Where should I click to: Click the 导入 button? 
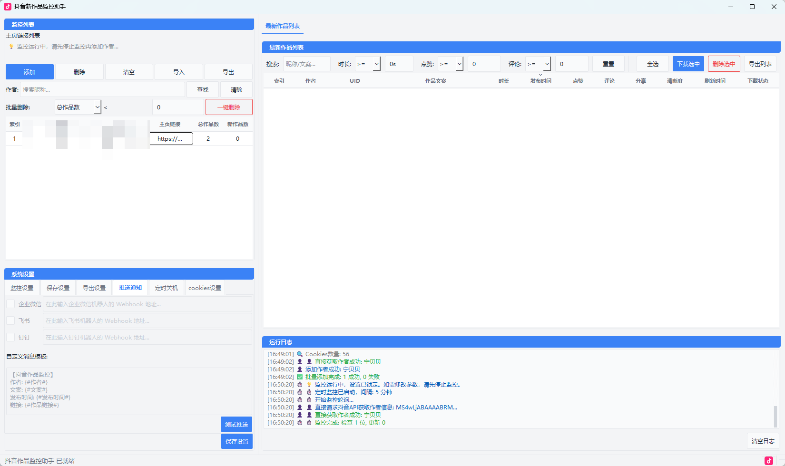tap(179, 72)
